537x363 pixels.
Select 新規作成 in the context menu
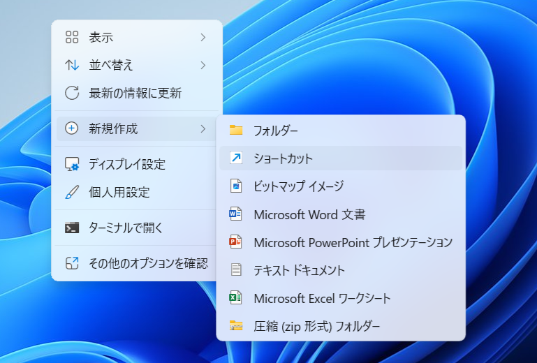(137, 128)
